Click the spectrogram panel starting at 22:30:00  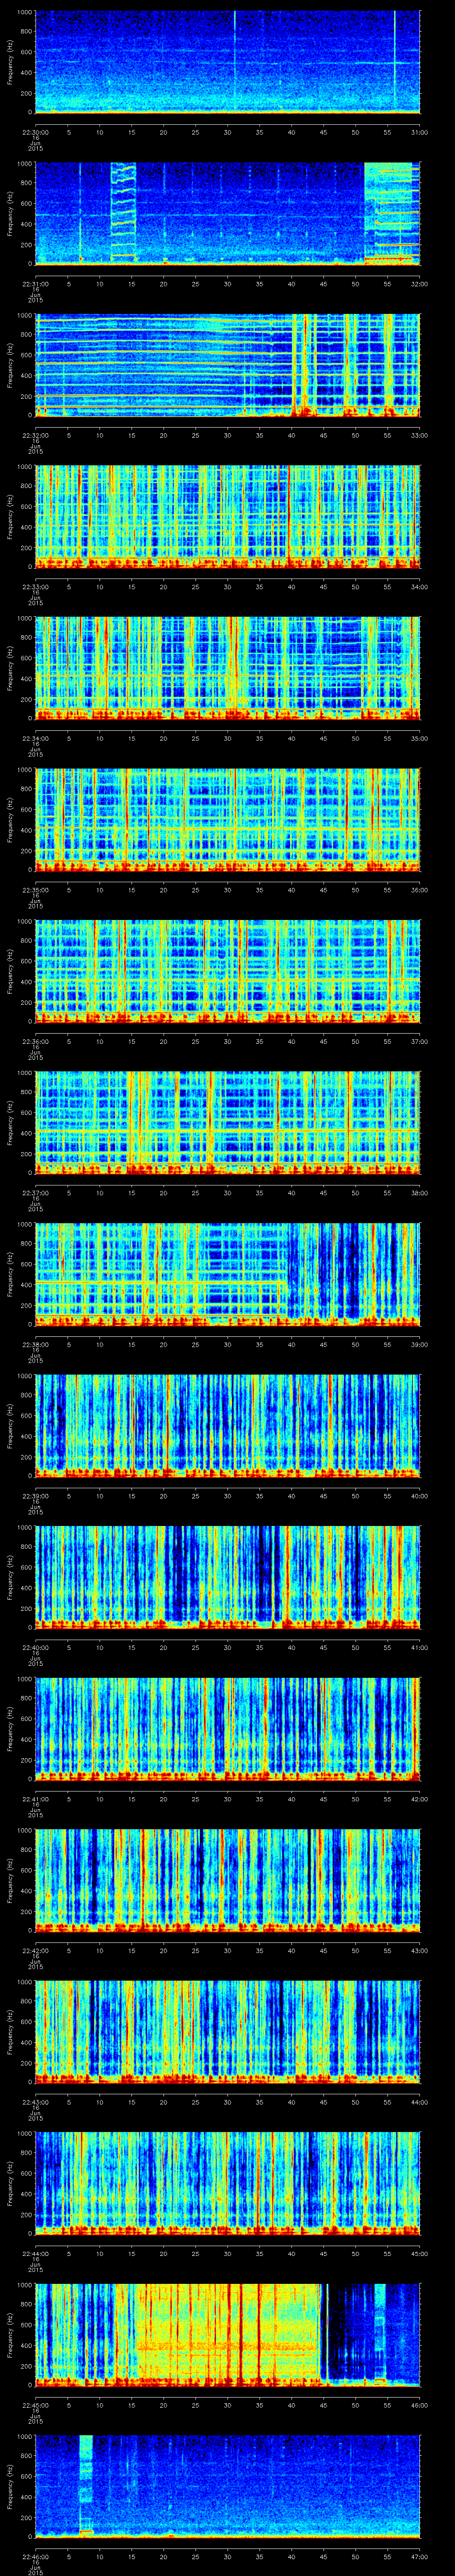point(228,62)
